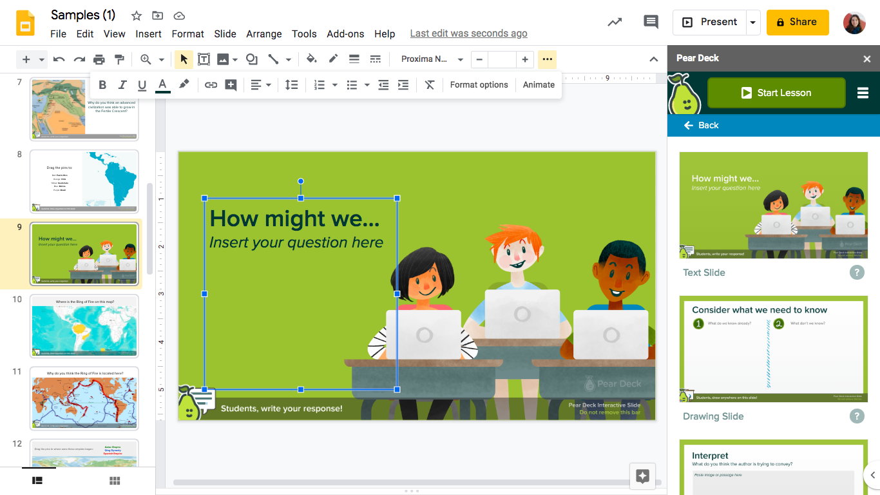Image resolution: width=880 pixels, height=495 pixels.
Task: Open the Present button dropdown arrow
Action: pos(752,21)
